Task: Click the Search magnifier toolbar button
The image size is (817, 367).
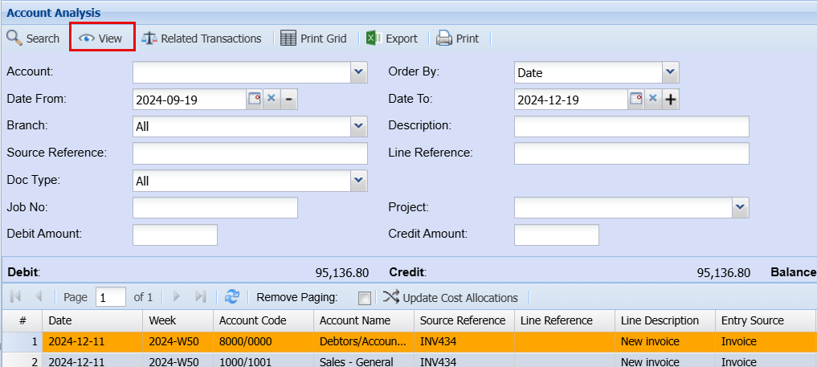Action: point(33,39)
